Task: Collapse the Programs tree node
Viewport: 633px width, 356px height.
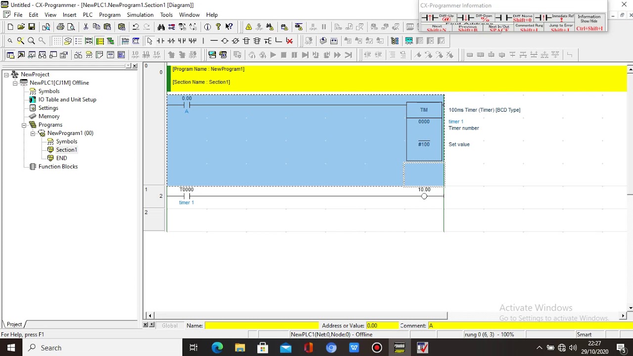Action: [x=24, y=125]
